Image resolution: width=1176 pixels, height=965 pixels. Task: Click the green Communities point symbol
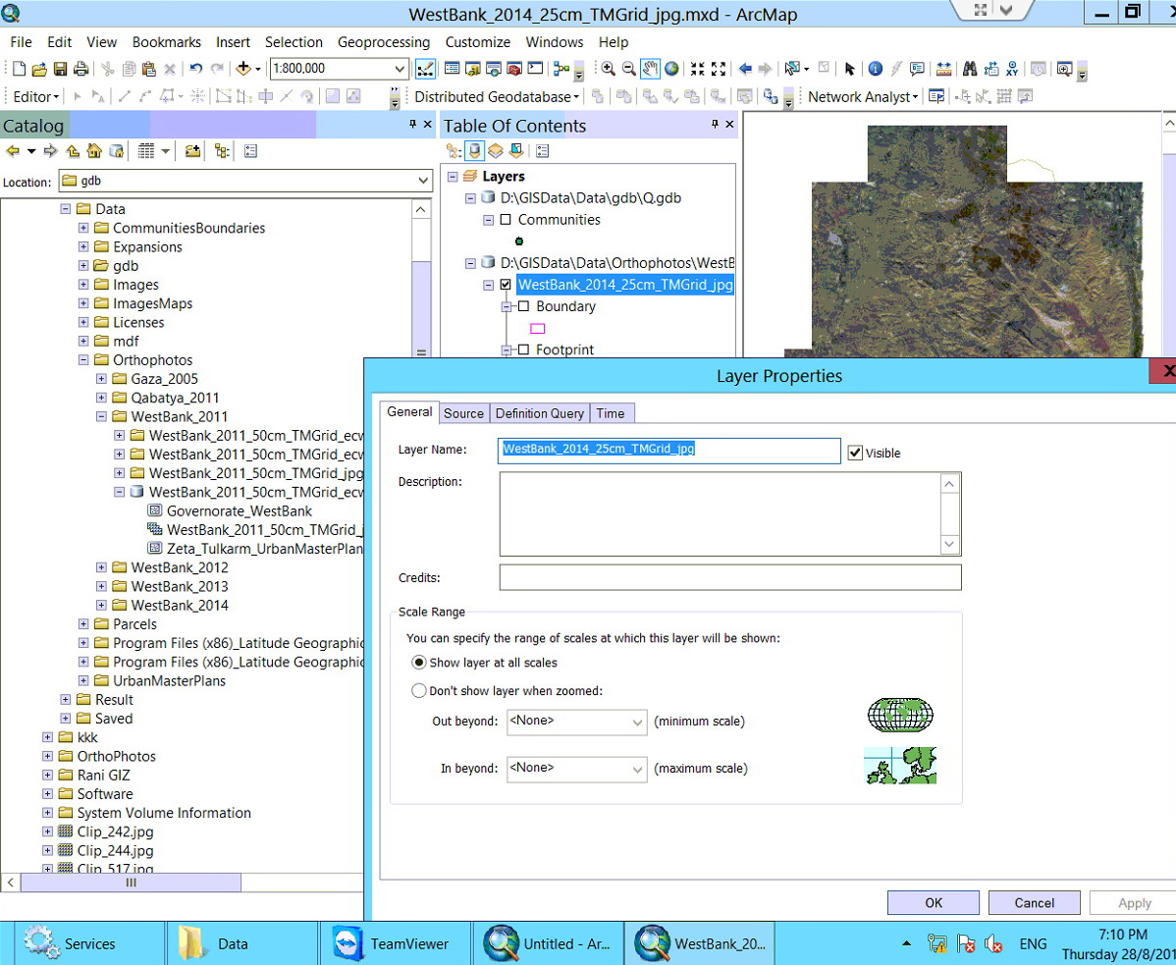pyautogui.click(x=519, y=241)
